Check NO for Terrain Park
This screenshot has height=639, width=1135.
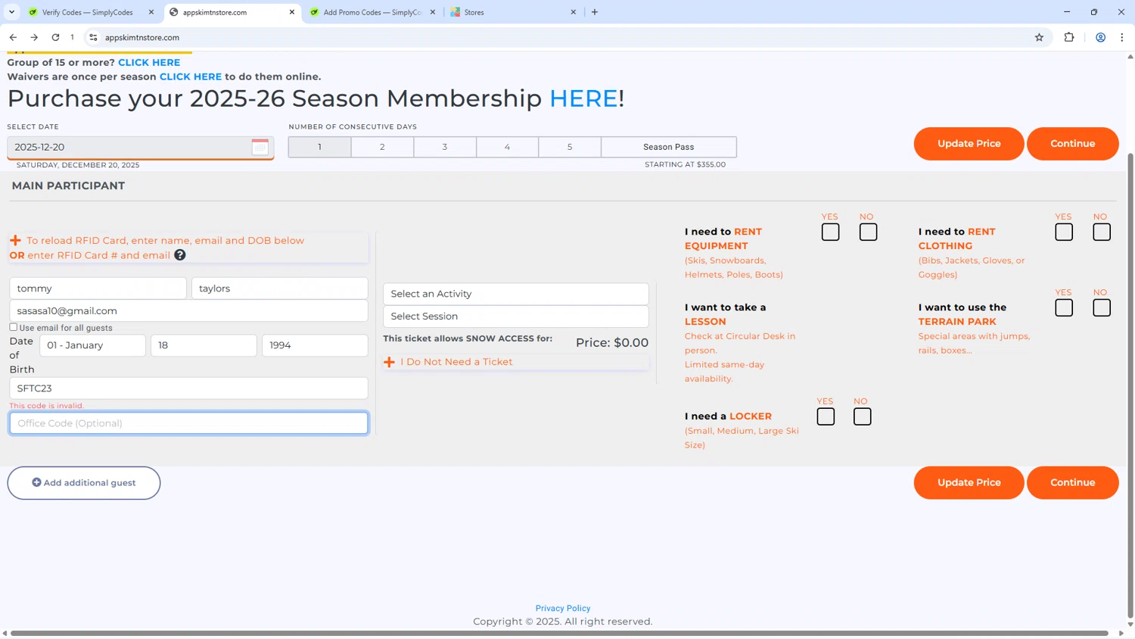coord(1102,307)
